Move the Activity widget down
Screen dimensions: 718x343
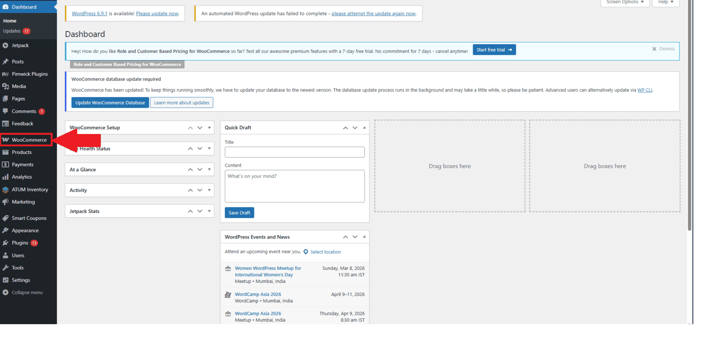click(x=200, y=191)
